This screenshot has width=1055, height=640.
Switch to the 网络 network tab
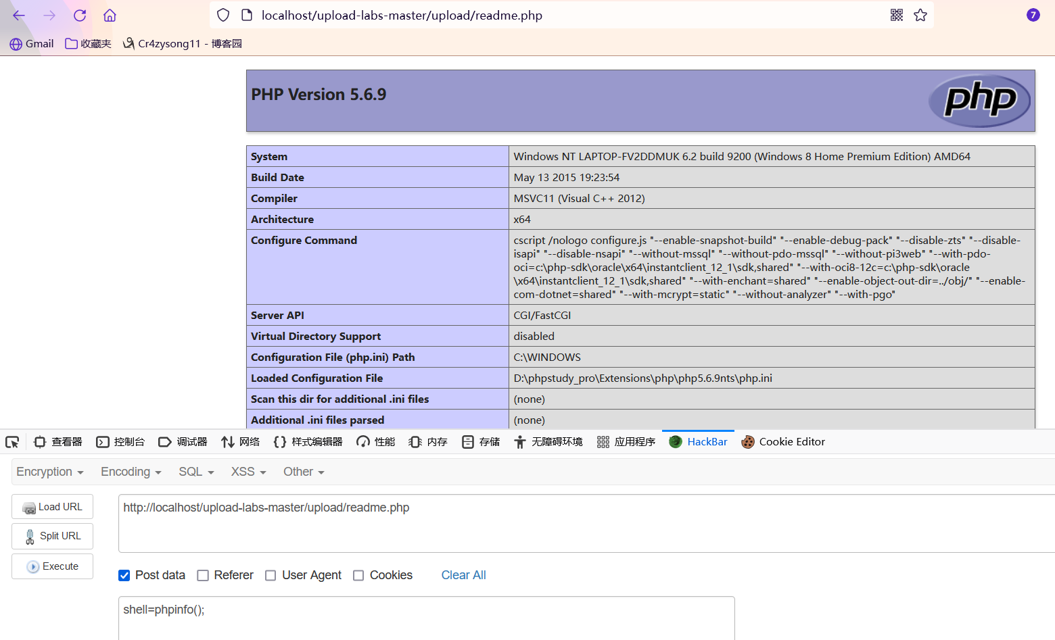[241, 442]
